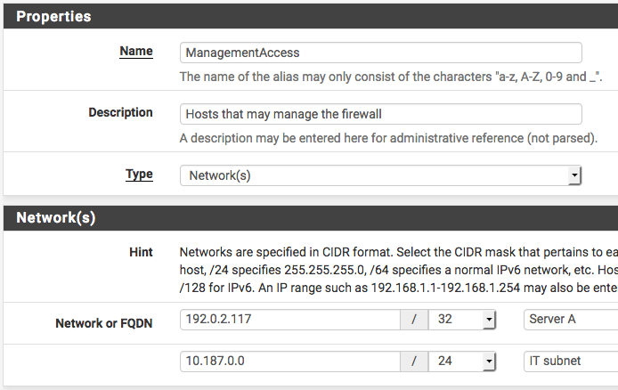Viewport: 618px width, 390px height.
Task: Open the Type dropdown showing Network(s)
Action: pyautogui.click(x=380, y=175)
